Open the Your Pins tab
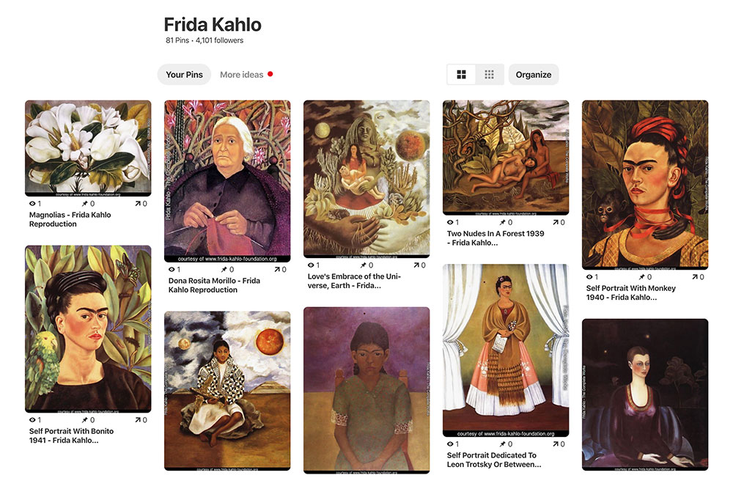Viewport: 733px width, 486px height. (184, 75)
